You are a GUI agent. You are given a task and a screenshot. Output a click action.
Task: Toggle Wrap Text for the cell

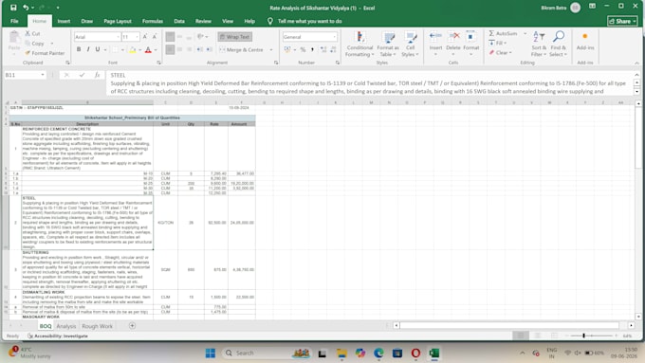235,37
